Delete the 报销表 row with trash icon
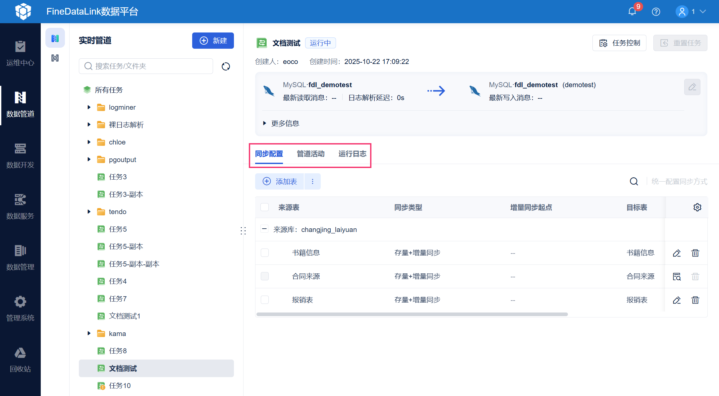The image size is (719, 396). click(695, 300)
